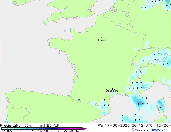Image resolution: width=171 pixels, height=132 pixels.
Task: Select the 2–5 mm legend color swatch
Action: click(x=23, y=128)
